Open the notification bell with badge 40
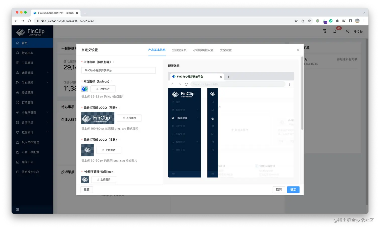The image size is (380, 229). click(335, 31)
